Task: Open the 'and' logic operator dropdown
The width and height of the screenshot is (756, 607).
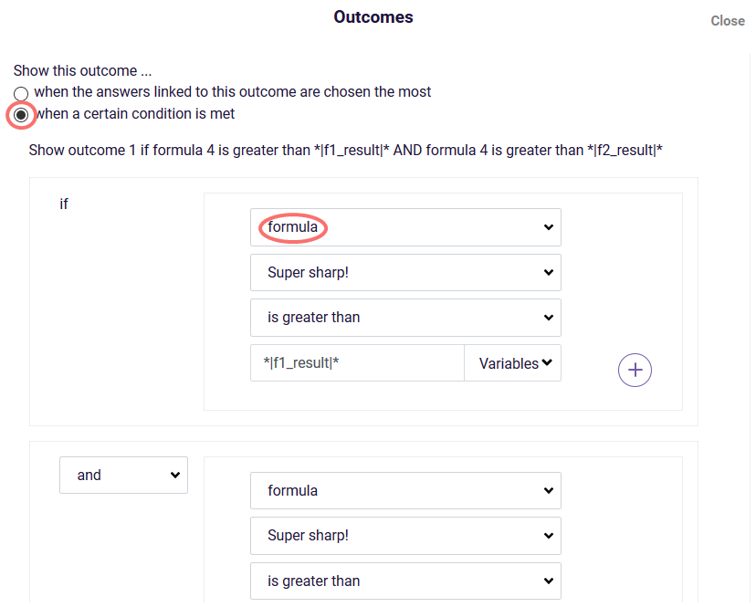Action: tap(123, 475)
